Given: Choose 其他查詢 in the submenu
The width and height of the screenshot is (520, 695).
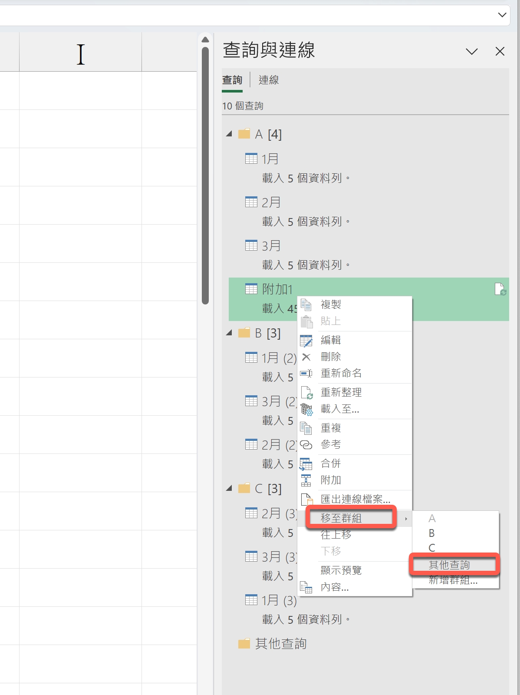Looking at the screenshot, I should [449, 565].
